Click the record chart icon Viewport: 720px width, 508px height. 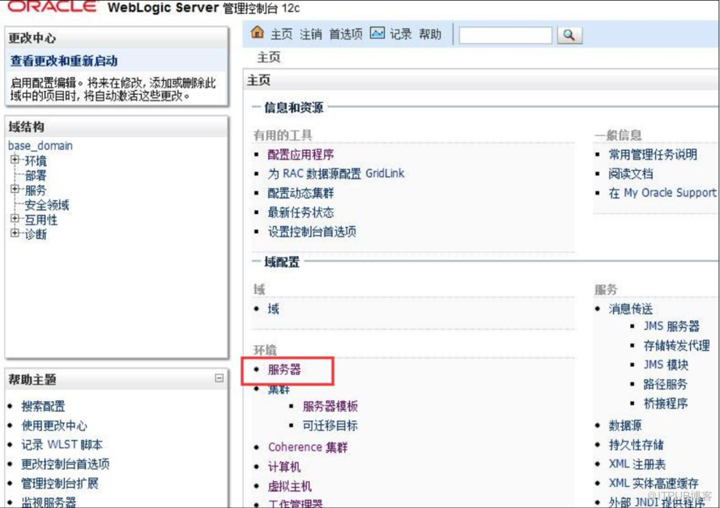(377, 33)
